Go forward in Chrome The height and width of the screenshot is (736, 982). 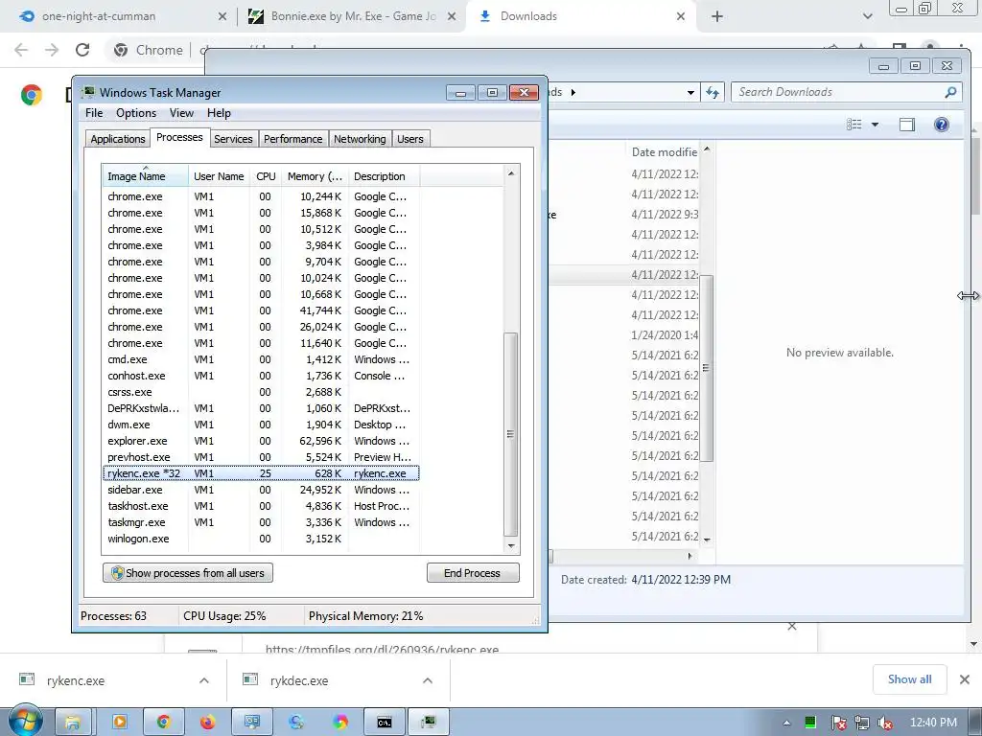(x=52, y=50)
